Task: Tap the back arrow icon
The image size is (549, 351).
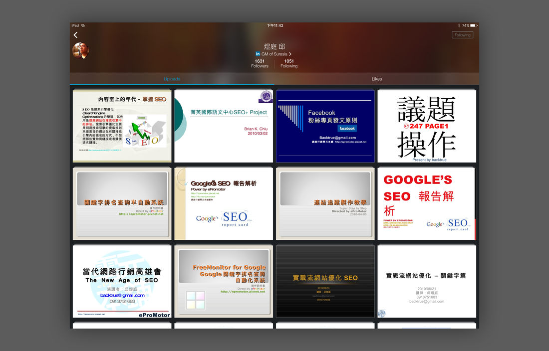Action: 76,35
